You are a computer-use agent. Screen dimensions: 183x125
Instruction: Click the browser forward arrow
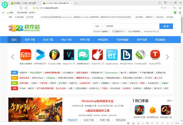coord(16,8)
